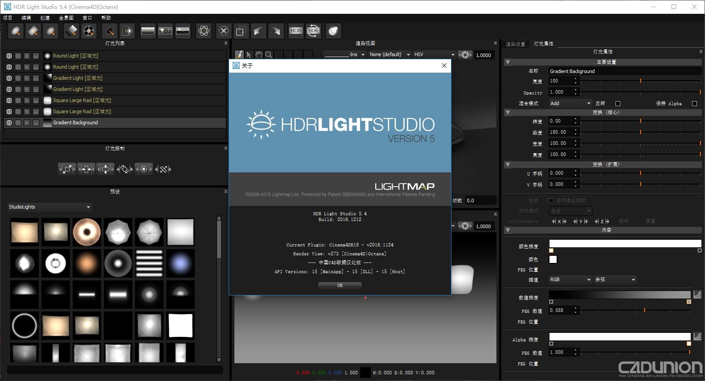
Task: Click the redo curved arrow toolbar icon
Action: (x=276, y=31)
